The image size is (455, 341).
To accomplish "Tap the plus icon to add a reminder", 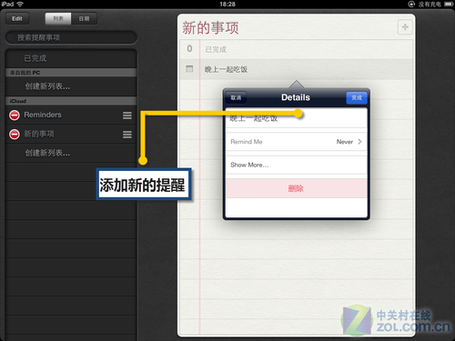I will (405, 27).
